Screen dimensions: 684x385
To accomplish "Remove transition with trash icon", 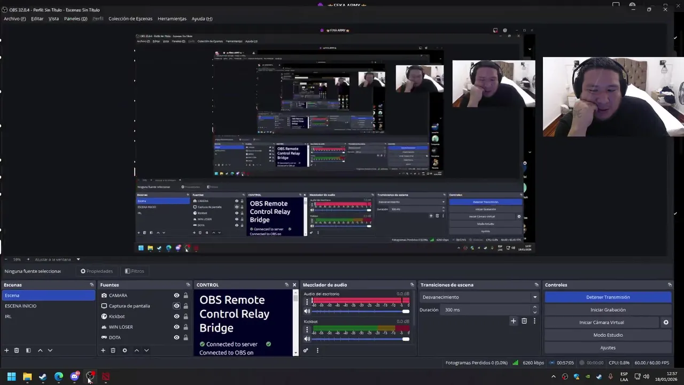I will point(524,321).
